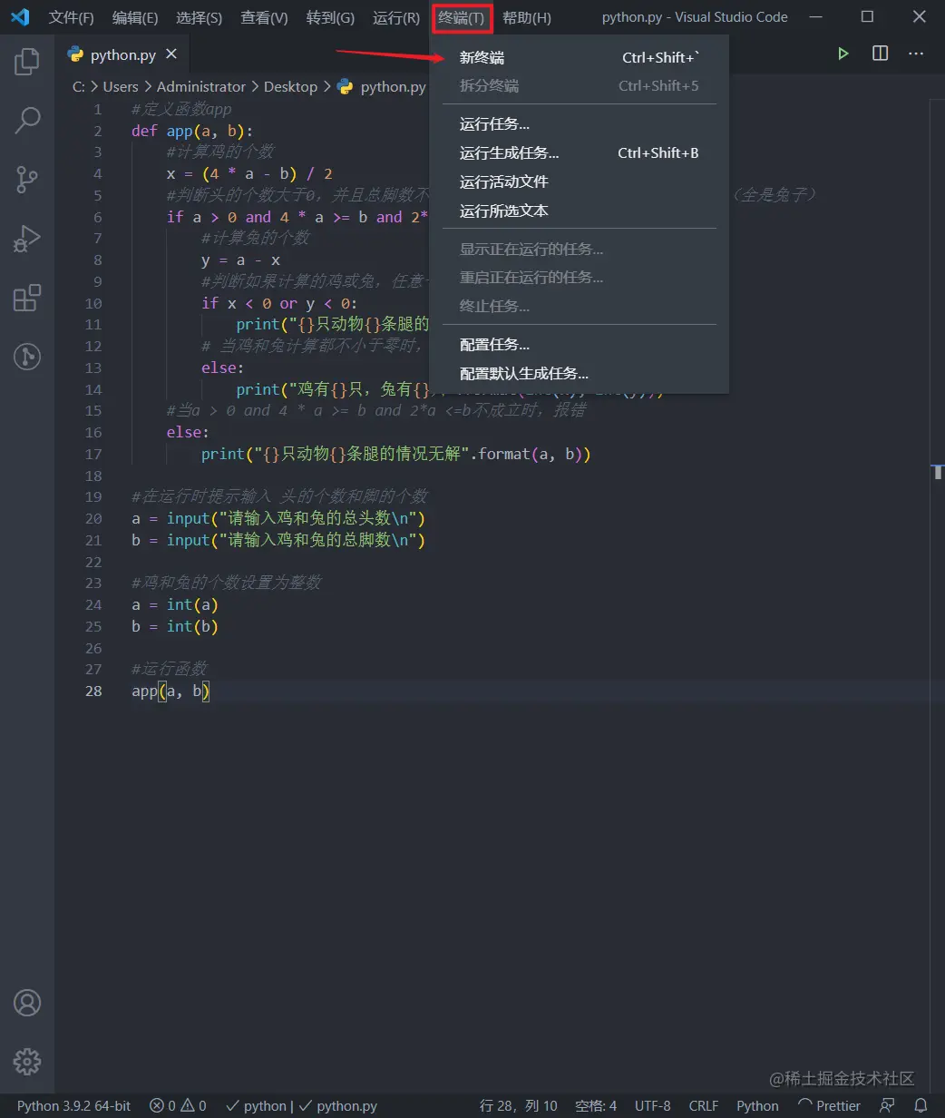
Task: Click Administrator in the breadcrumb path
Action: click(x=201, y=87)
